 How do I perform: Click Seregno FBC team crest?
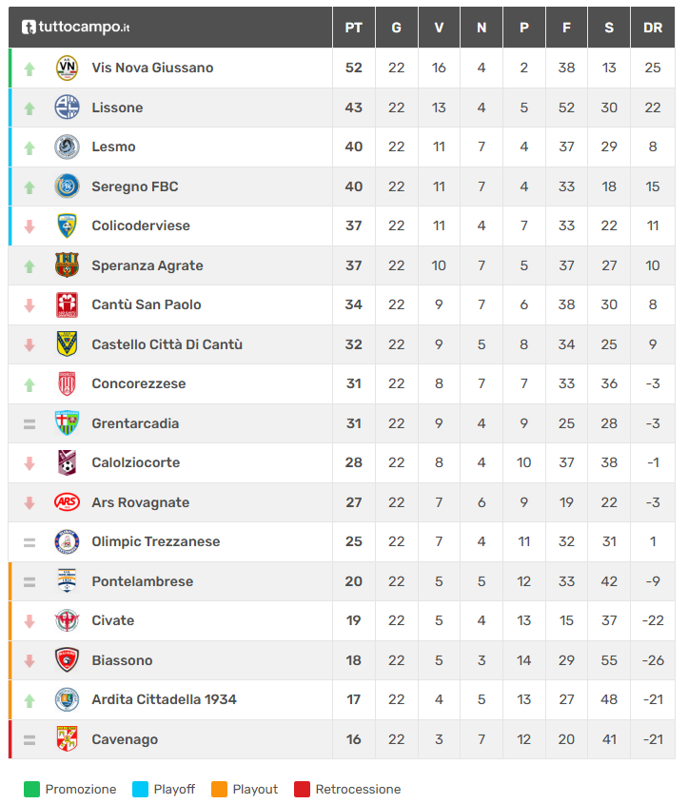67,186
